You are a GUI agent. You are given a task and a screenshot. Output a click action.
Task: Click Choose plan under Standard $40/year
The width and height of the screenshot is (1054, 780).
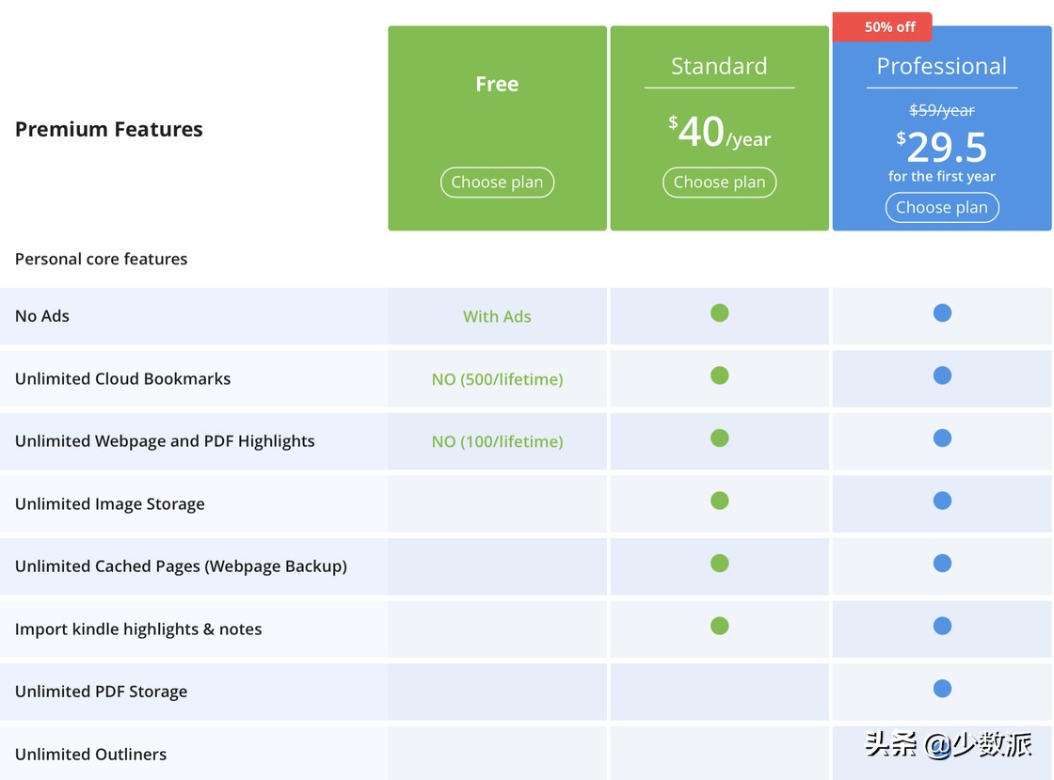click(x=719, y=183)
